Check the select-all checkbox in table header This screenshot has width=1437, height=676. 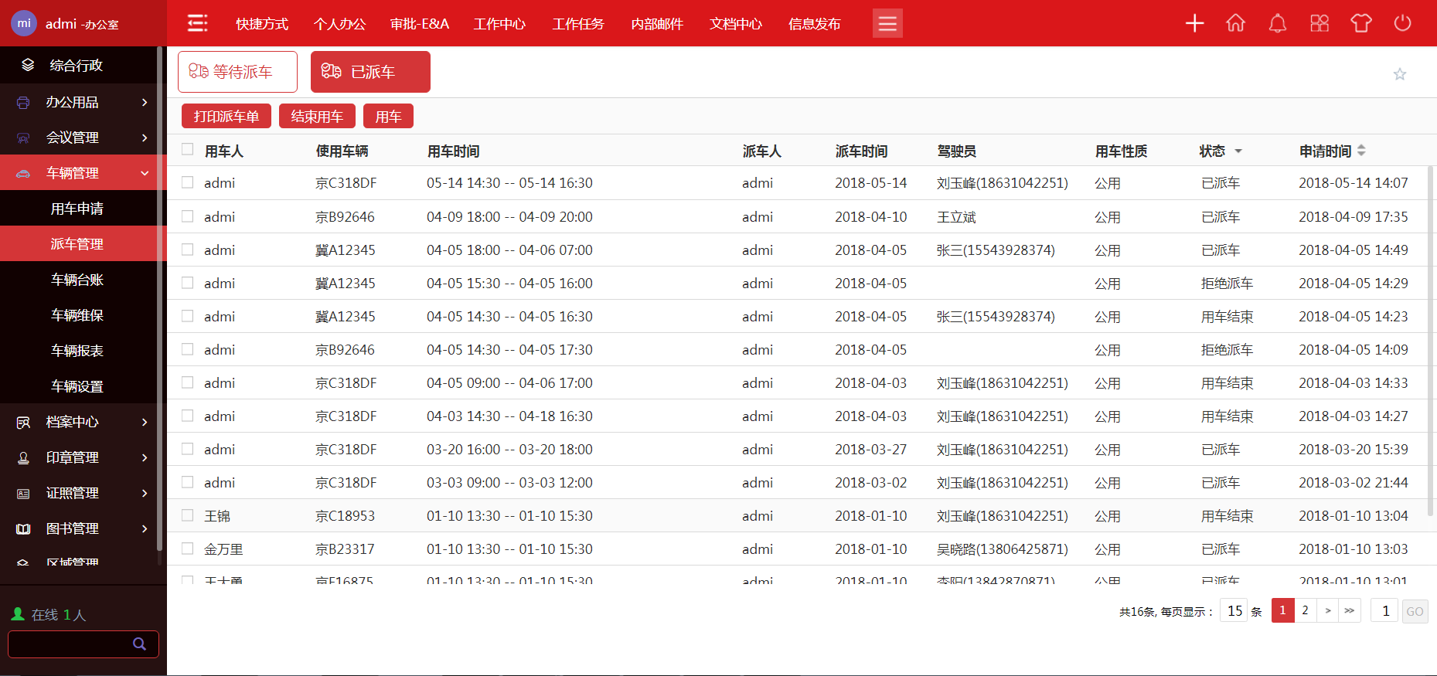[188, 150]
